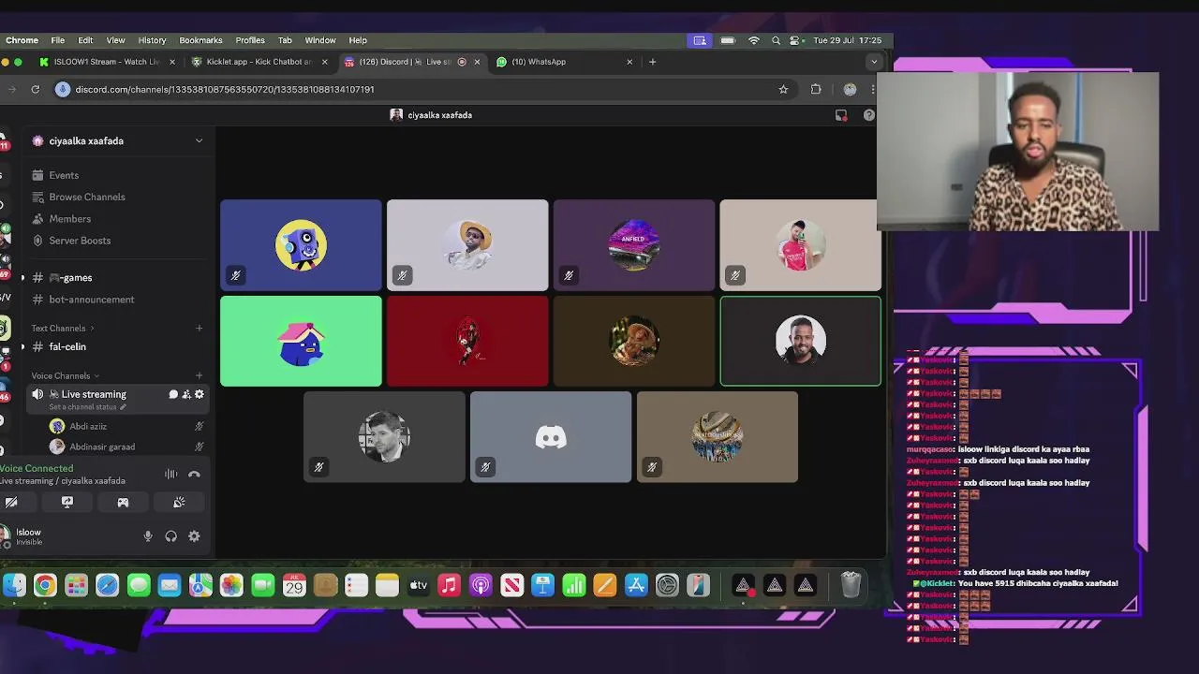Create channel in Voice Channels category
This screenshot has height=674, width=1199.
(199, 376)
